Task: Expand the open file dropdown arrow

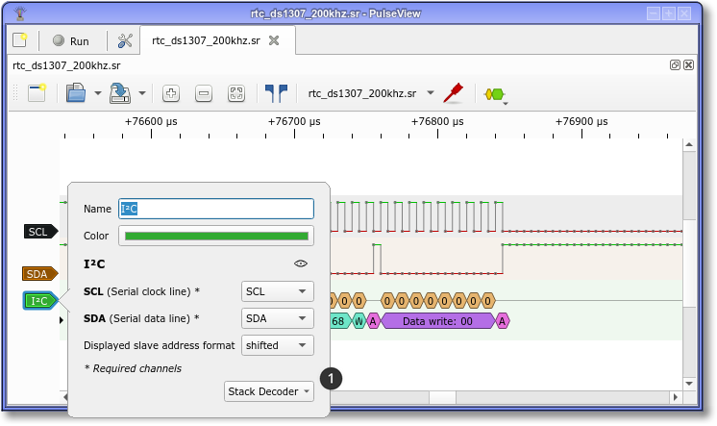Action: pyautogui.click(x=98, y=93)
